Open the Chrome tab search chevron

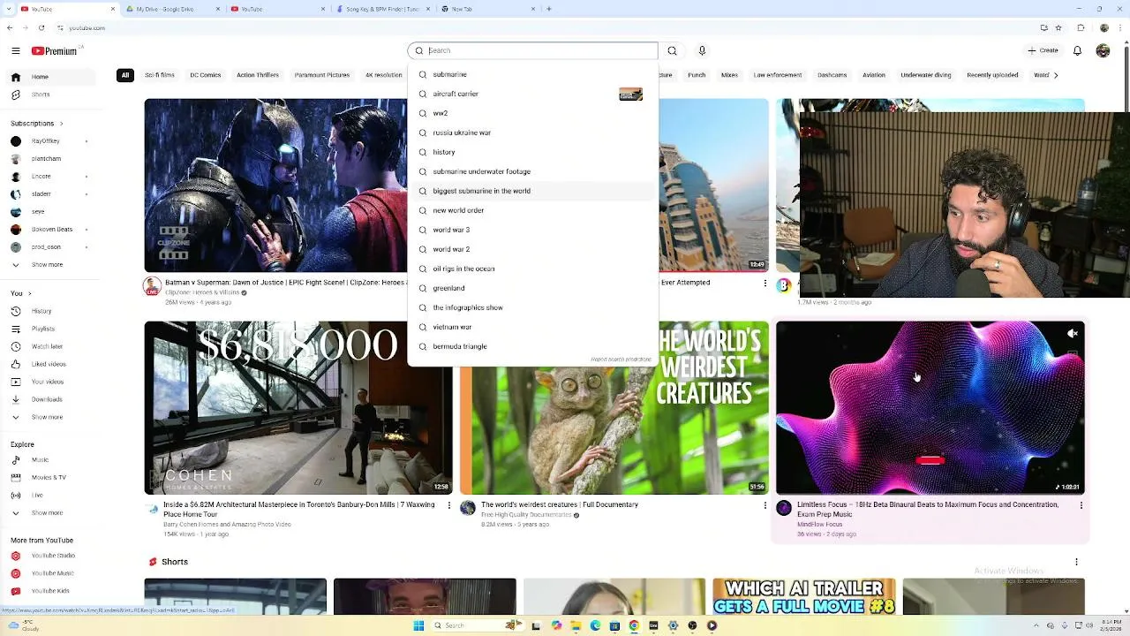coord(10,9)
